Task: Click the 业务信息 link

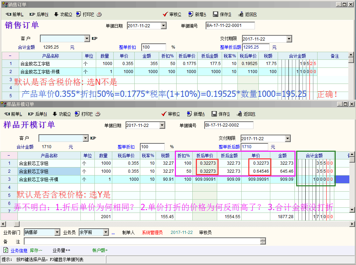Action: pos(19,250)
